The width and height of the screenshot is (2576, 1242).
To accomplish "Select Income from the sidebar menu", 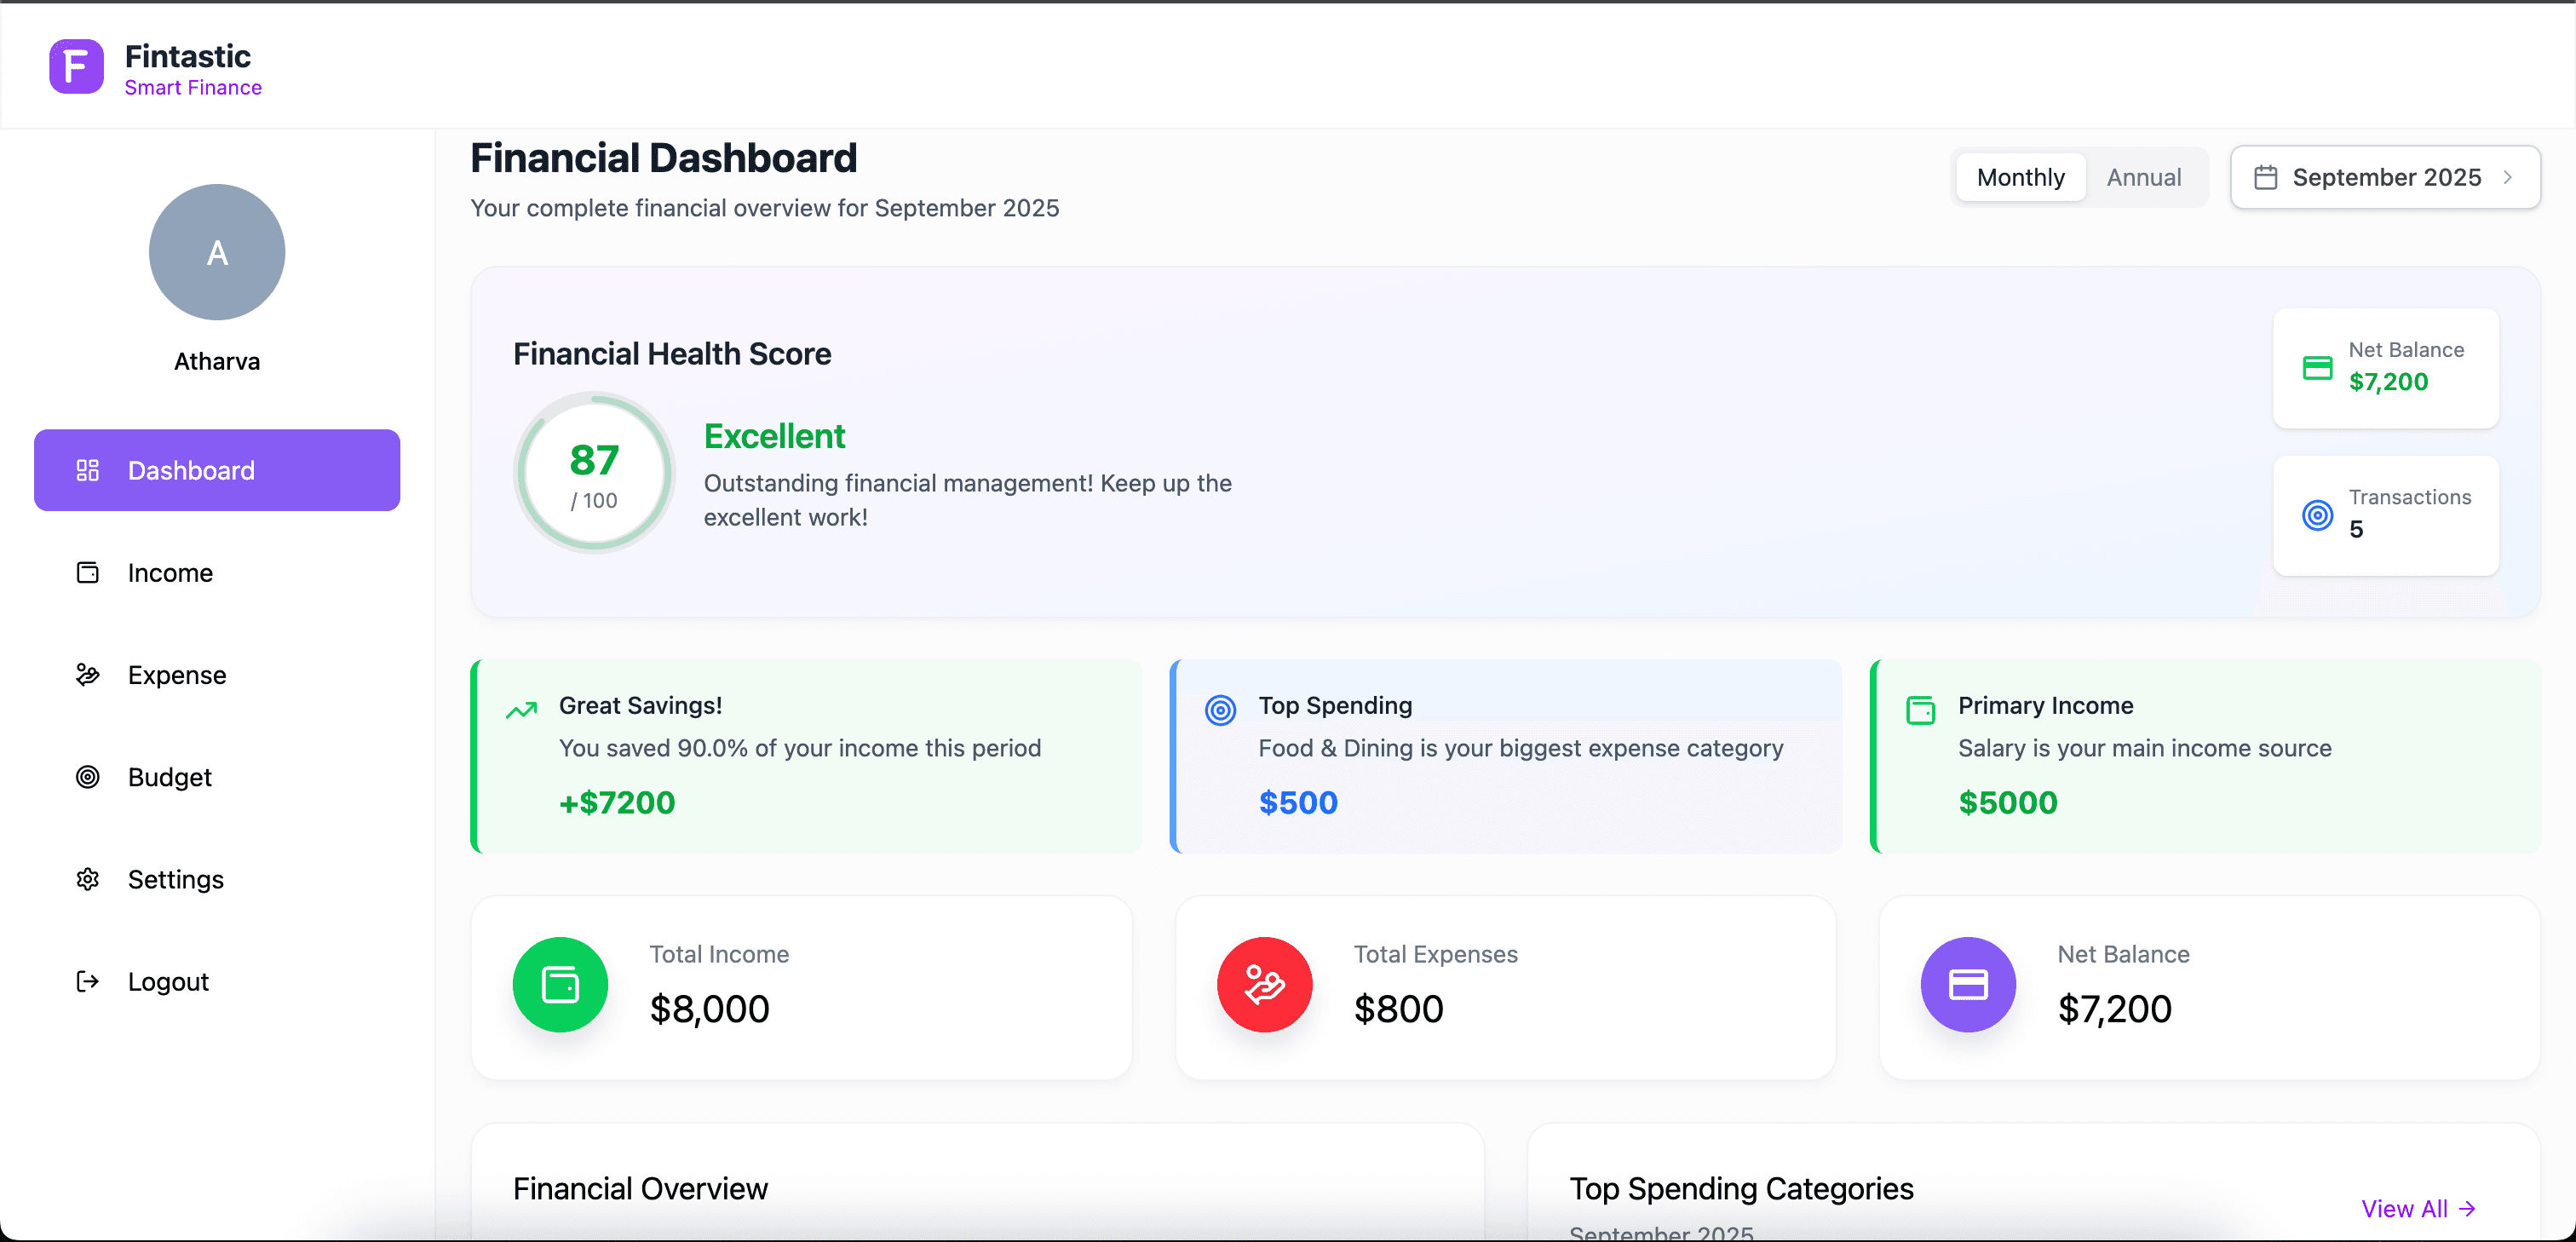I will click(x=170, y=572).
